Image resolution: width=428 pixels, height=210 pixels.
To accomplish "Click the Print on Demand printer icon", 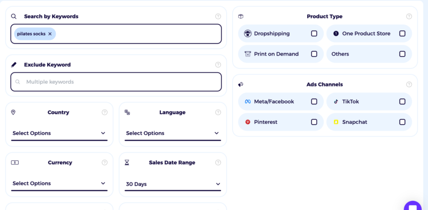I will (247, 54).
